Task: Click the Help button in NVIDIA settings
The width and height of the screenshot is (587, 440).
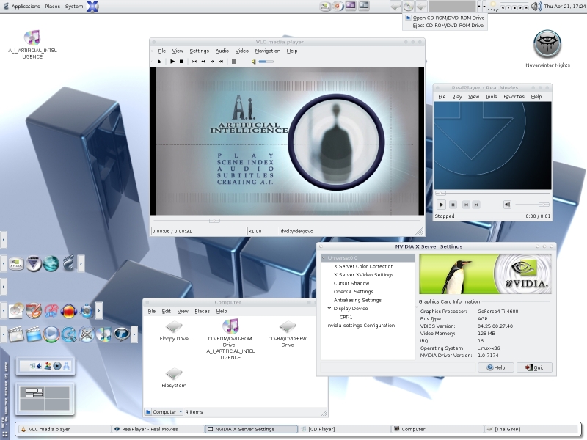Action: point(496,367)
